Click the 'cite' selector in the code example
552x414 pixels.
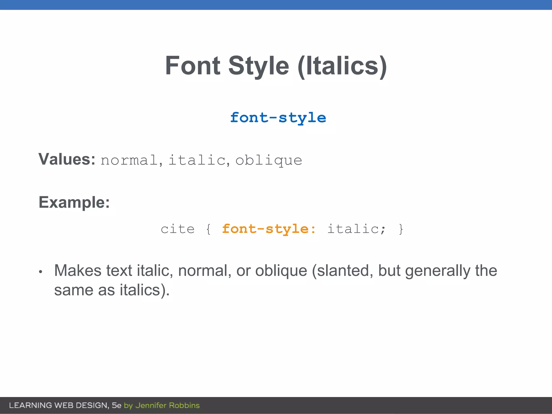coord(178,229)
